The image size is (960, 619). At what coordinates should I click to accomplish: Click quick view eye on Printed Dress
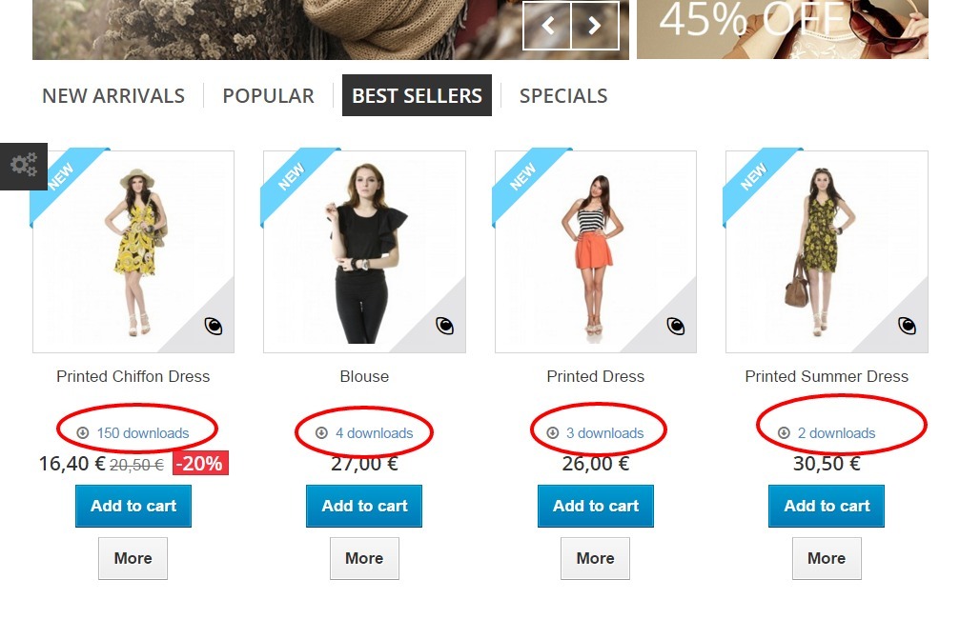pyautogui.click(x=675, y=326)
